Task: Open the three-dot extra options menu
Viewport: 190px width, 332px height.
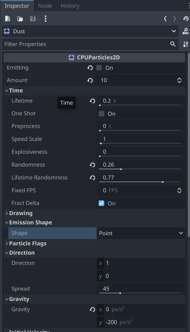Action: click(x=45, y=19)
